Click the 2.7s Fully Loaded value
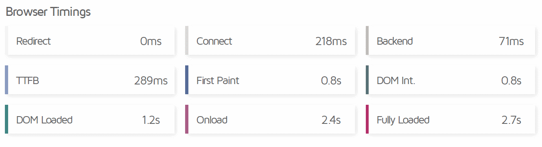The image size is (542, 147). [511, 120]
